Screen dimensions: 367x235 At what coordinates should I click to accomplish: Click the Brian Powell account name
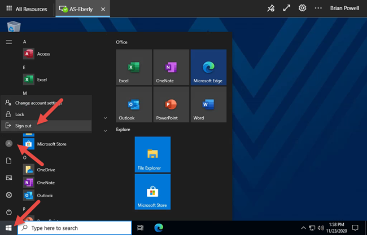[x=344, y=8]
